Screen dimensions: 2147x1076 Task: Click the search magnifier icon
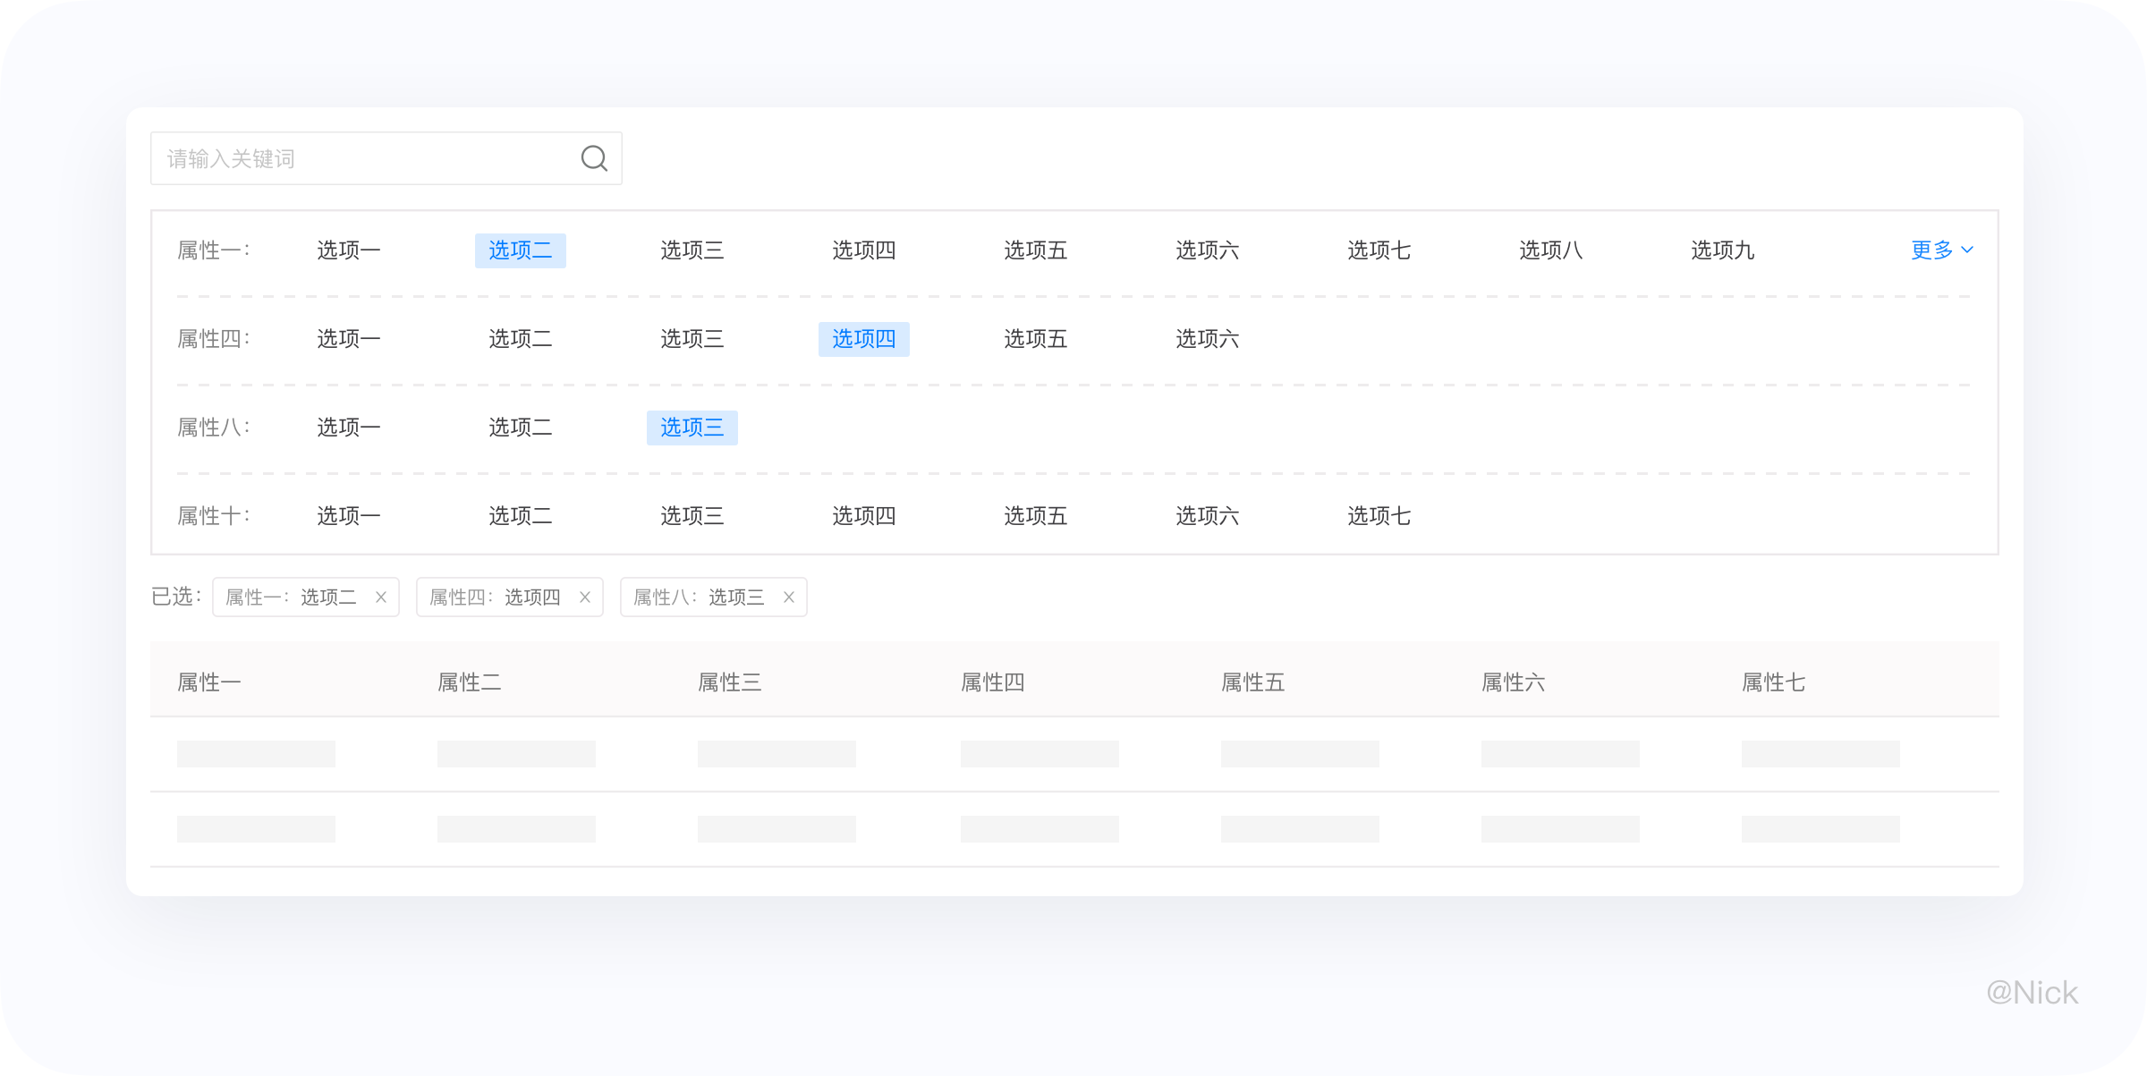pos(594,158)
